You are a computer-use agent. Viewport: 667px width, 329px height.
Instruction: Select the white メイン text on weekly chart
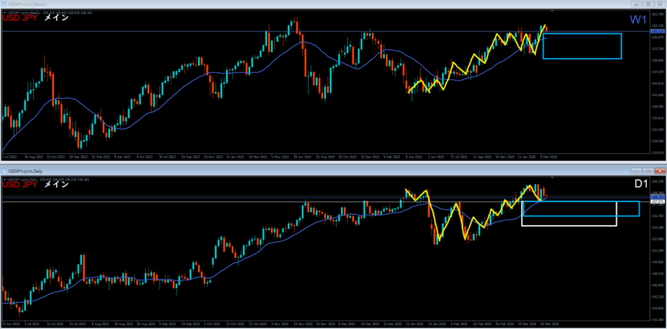[55, 18]
